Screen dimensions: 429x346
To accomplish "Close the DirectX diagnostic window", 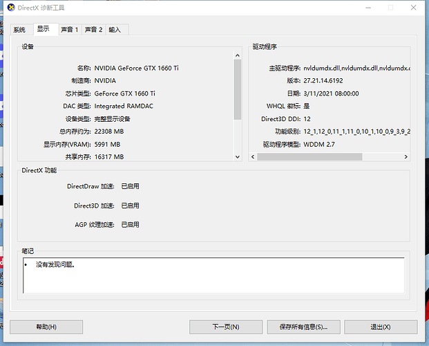I will 413,8.
